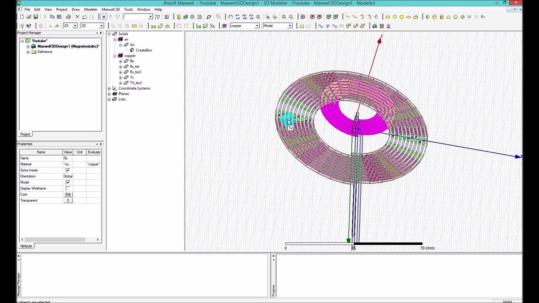Select the Draw circle tool
539x303 pixels.
click(395, 17)
